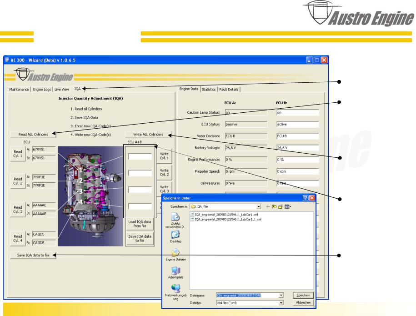Click ECU A Propeller Speed field
This screenshot has width=416, height=316.
pos(246,171)
